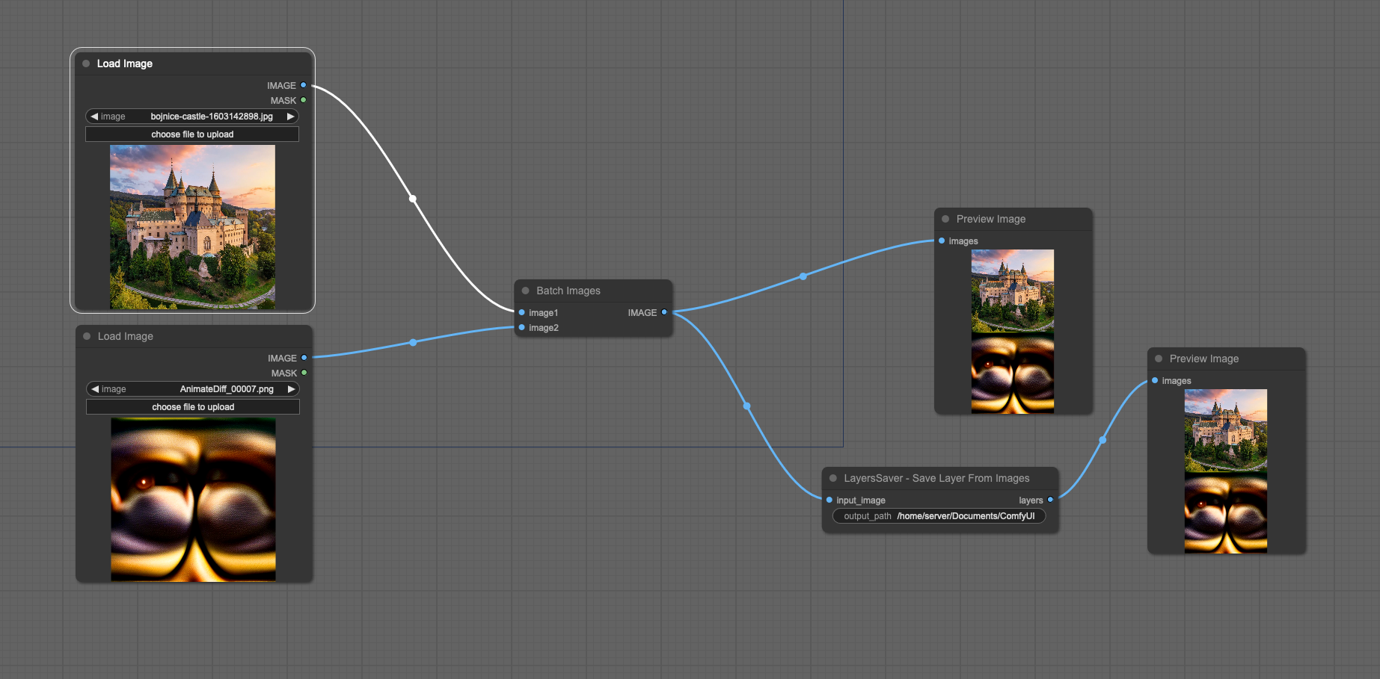This screenshot has width=1380, height=679.
Task: Open the castle thumbnail in the right Preview Image node
Action: click(1226, 430)
